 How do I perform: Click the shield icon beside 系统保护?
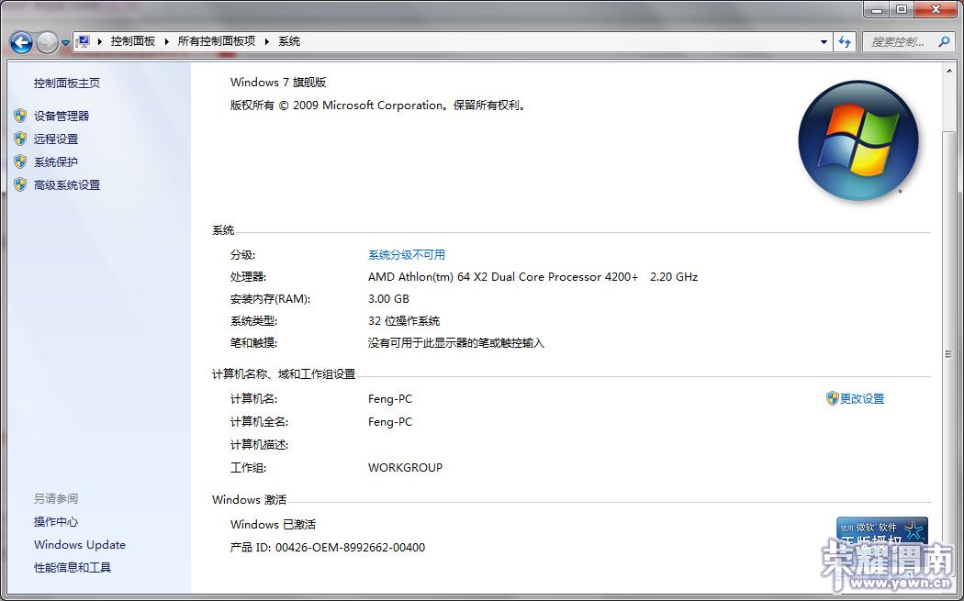[20, 161]
